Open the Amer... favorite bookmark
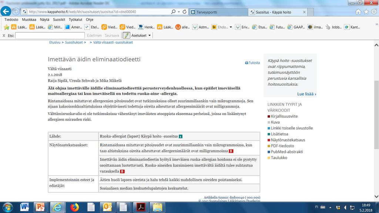Image resolution: width=379 pixels, height=213 pixels. (x=74, y=27)
